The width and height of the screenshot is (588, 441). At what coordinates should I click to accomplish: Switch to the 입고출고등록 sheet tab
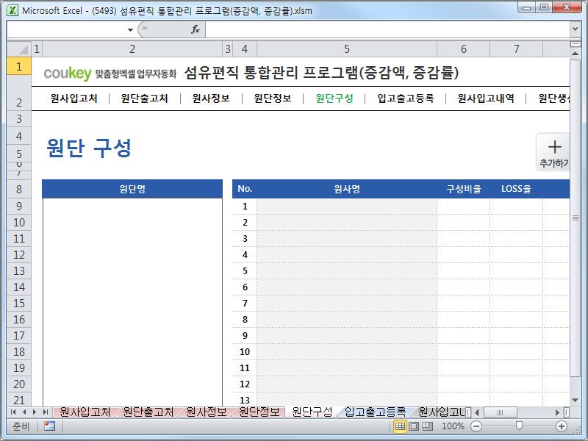[x=375, y=412]
